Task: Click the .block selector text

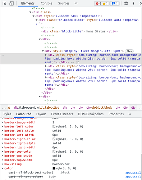Action: tap(65, 172)
